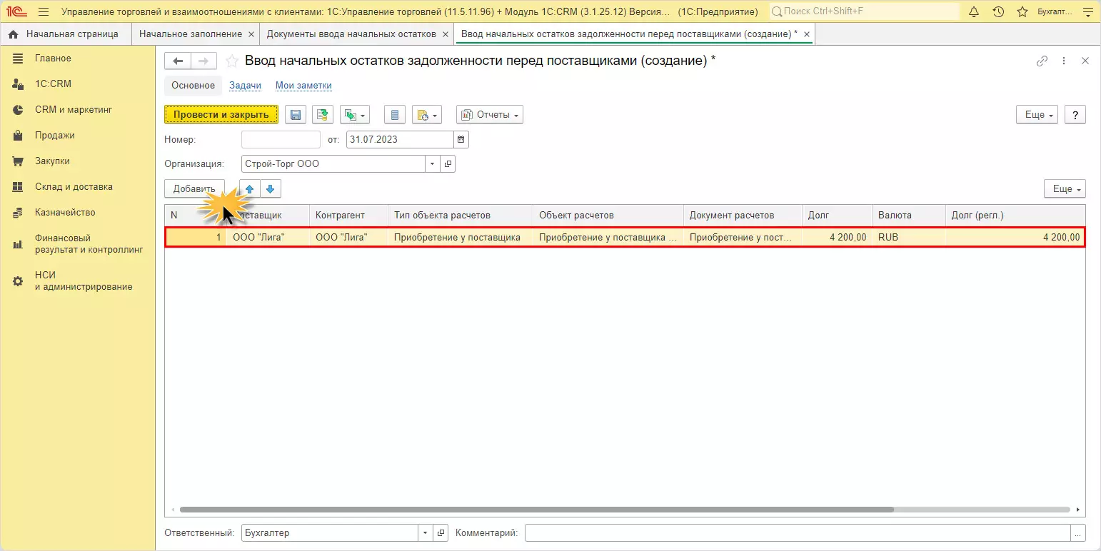Click the help question mark button
The width and height of the screenshot is (1101, 551).
pos(1075,115)
